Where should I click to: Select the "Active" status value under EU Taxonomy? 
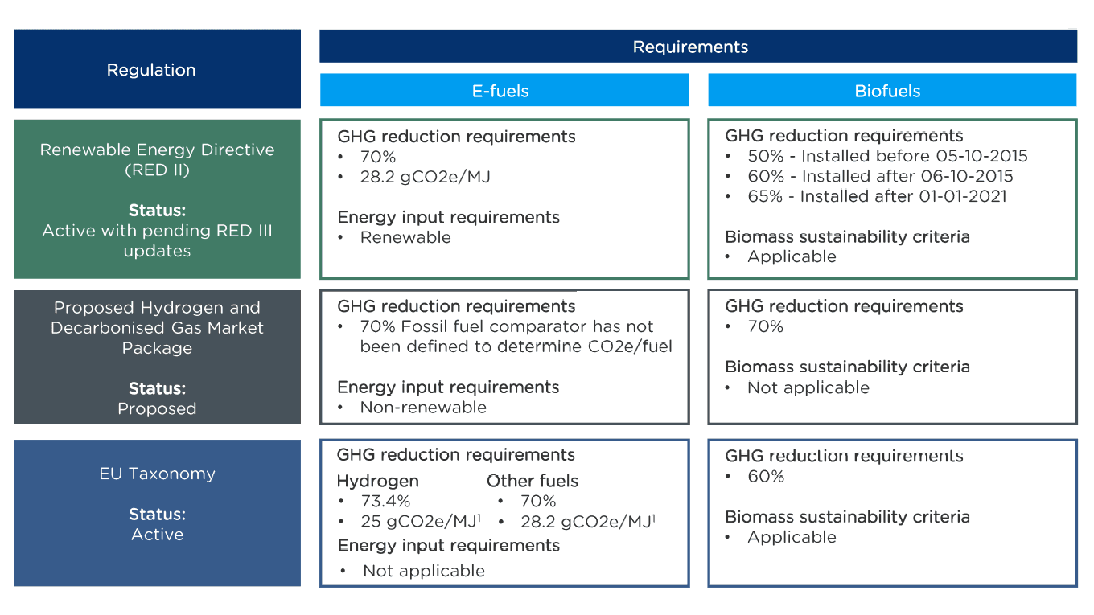tap(157, 534)
